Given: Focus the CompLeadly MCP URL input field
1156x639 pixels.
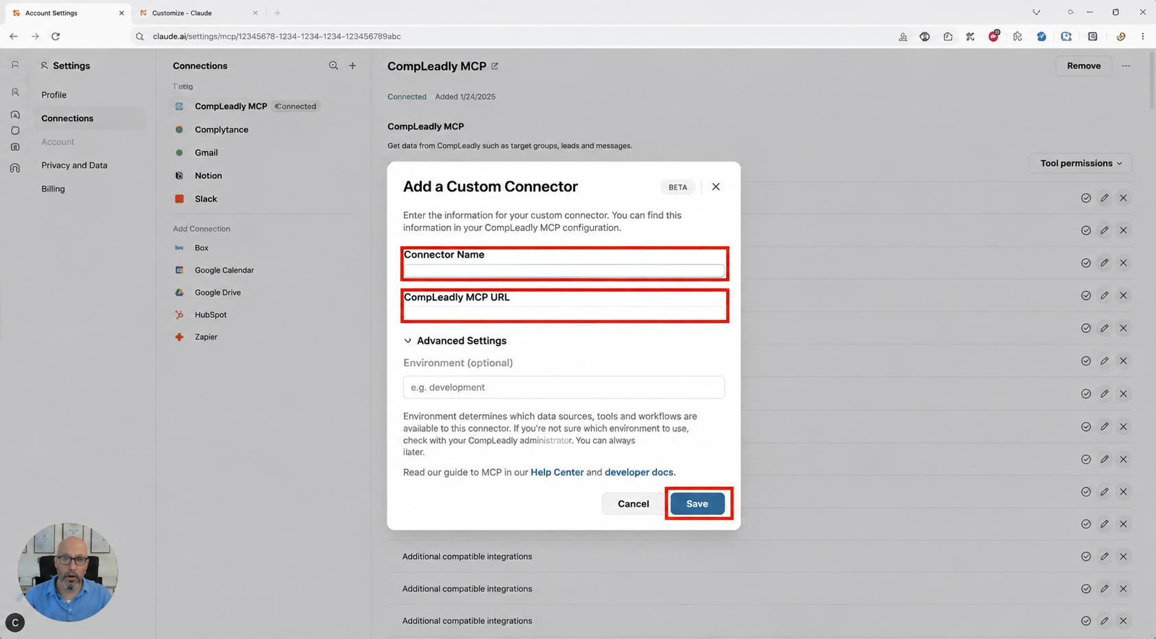Looking at the screenshot, I should tap(564, 313).
